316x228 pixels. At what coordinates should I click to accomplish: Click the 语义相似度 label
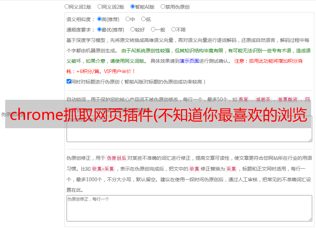click(80, 19)
